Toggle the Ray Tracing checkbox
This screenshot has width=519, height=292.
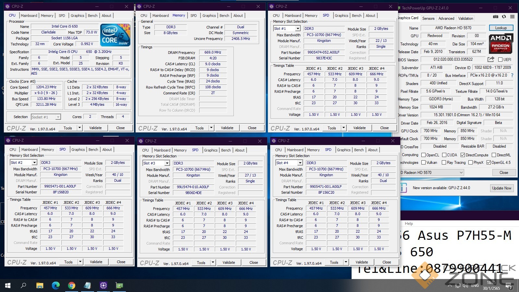444,163
